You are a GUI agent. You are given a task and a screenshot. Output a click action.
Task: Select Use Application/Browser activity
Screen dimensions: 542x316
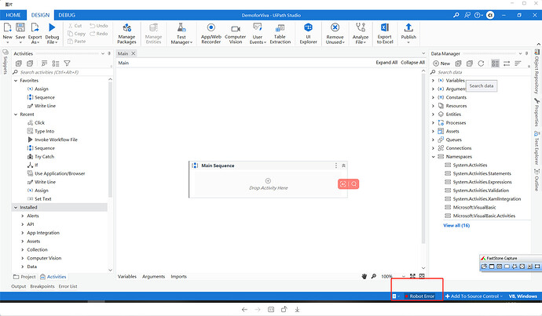click(56, 173)
